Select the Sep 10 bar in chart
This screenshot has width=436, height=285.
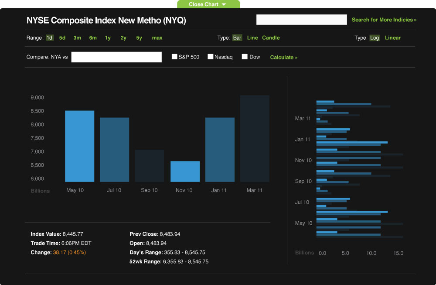[x=149, y=166]
